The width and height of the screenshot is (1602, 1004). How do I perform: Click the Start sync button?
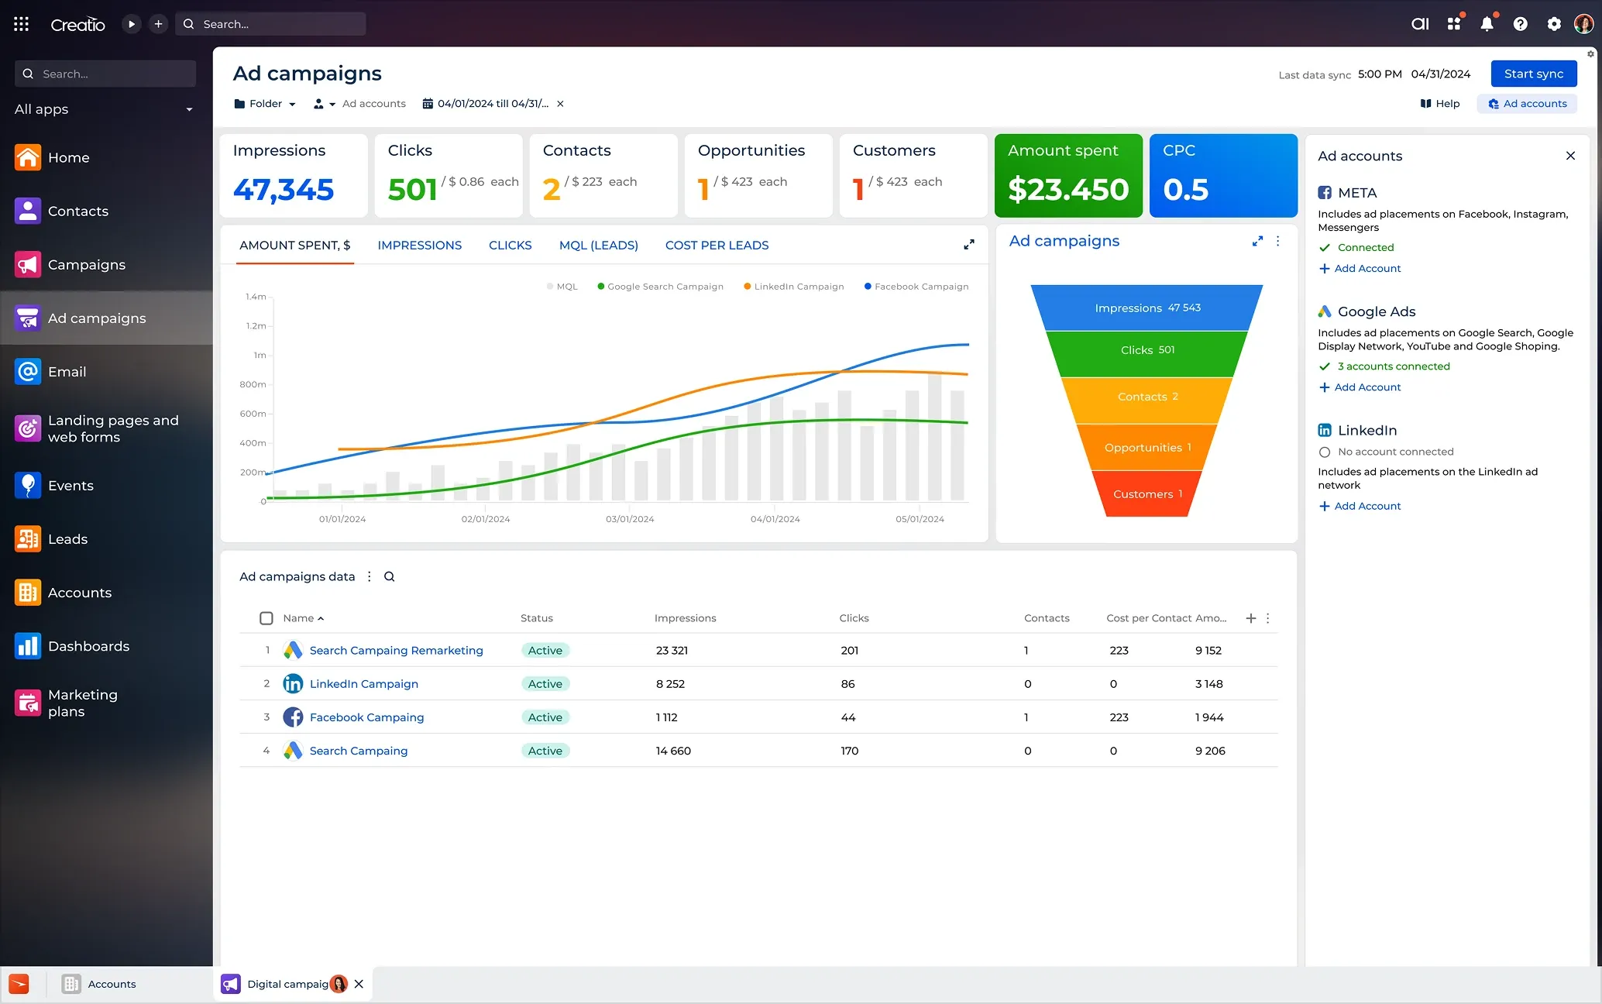pyautogui.click(x=1534, y=74)
